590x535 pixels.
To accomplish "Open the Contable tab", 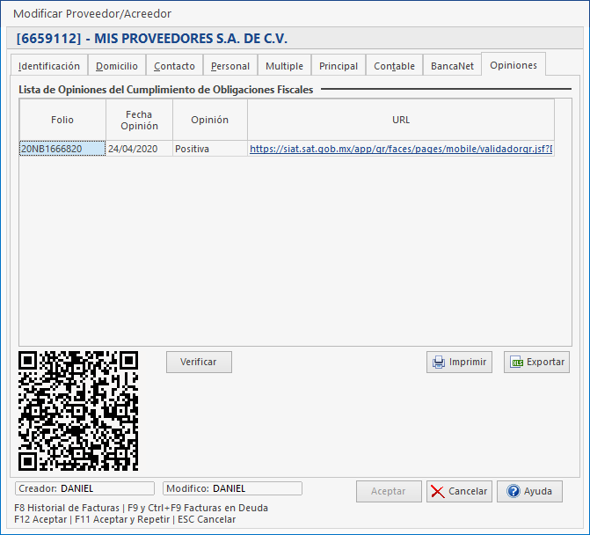I will click(x=394, y=66).
